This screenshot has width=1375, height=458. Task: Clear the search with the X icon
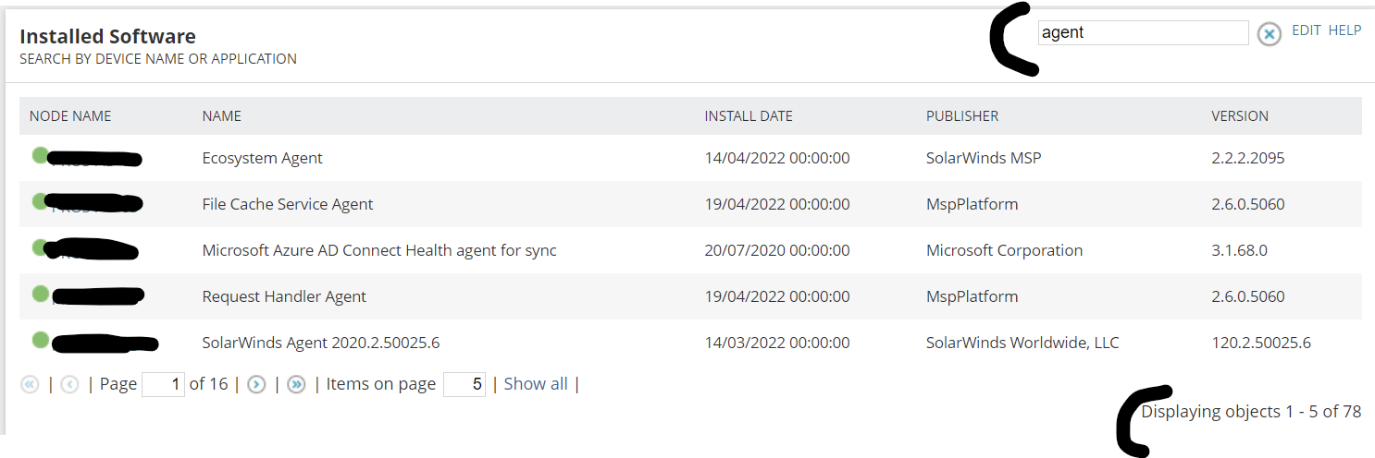point(1270,34)
